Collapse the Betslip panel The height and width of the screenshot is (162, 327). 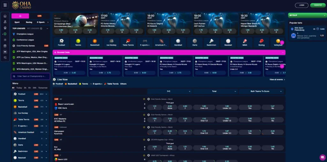tap(324, 15)
